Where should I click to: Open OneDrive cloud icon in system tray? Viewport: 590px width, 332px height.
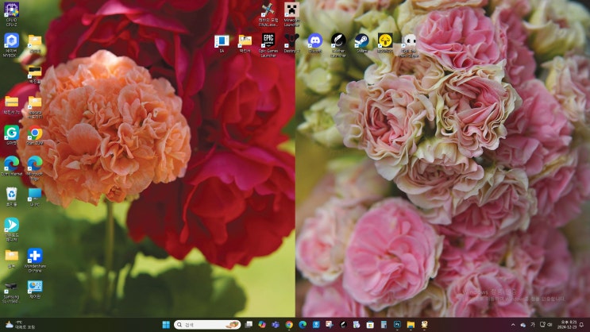click(523, 325)
